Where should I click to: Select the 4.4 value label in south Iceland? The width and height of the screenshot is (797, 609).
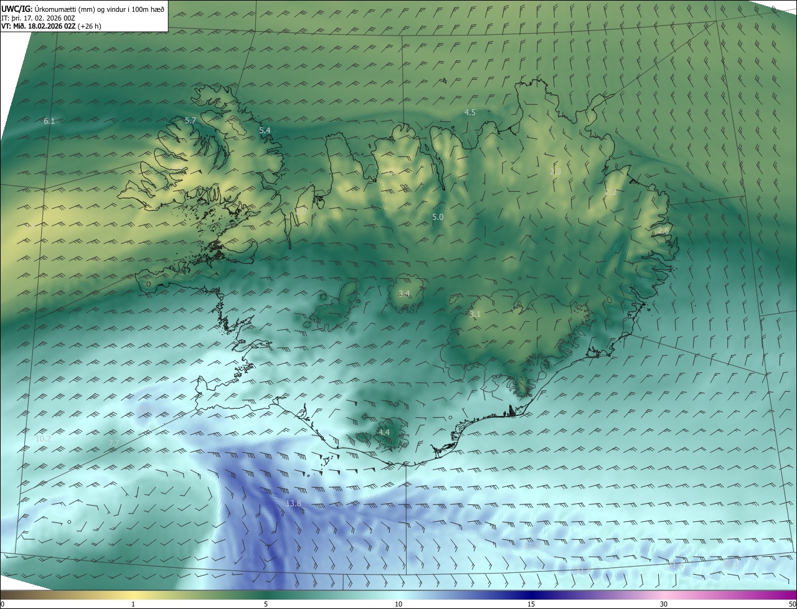click(384, 432)
